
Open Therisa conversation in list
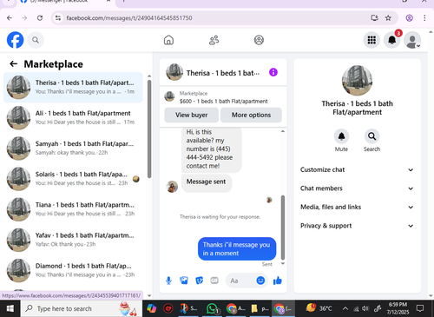click(x=73, y=87)
